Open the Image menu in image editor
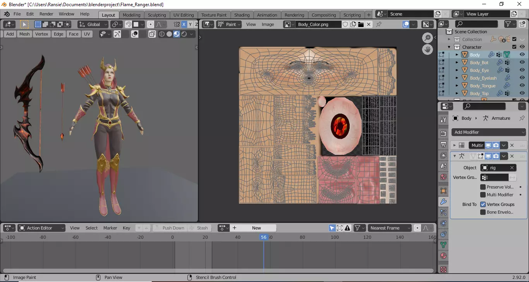Screen dimensions: 529x282 point(268,24)
